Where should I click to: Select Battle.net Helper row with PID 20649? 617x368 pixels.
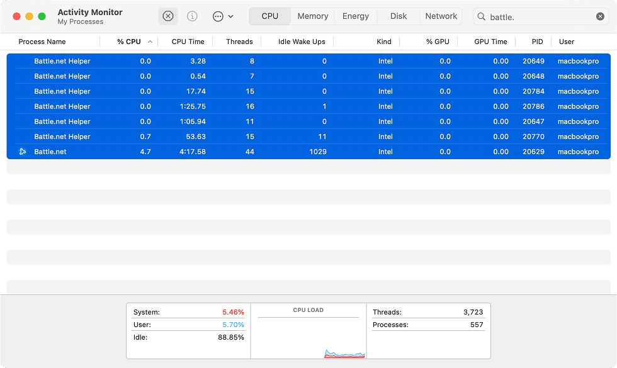pyautogui.click(x=308, y=62)
